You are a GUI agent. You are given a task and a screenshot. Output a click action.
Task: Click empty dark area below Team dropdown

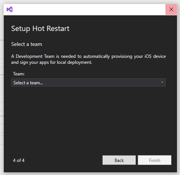tap(89, 118)
